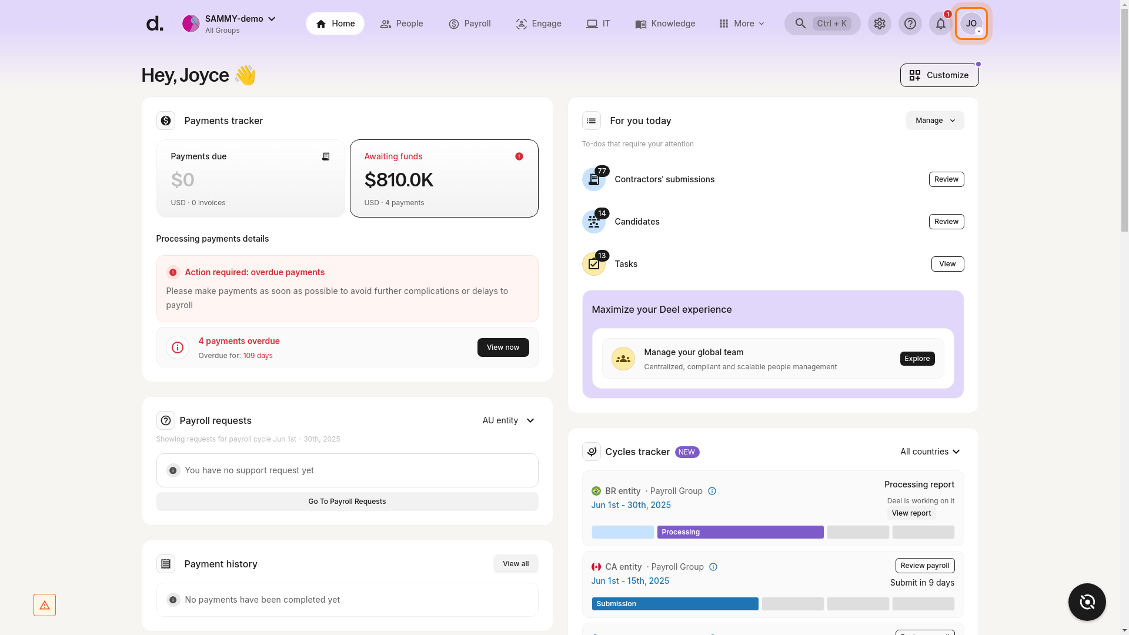Click the Ctrl + K search field
The width and height of the screenshot is (1129, 635).
tap(822, 24)
